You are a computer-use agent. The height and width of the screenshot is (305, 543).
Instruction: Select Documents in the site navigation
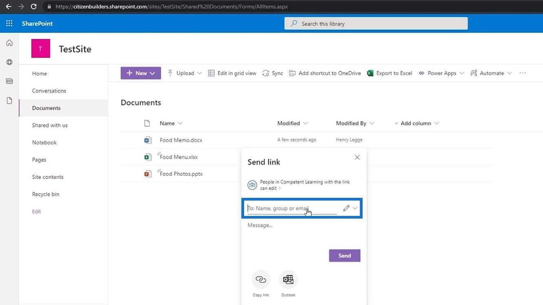pos(46,108)
